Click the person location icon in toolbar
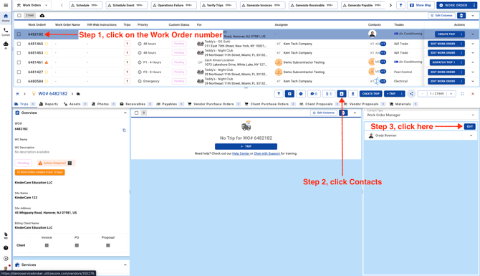Screen dimensions: 480x276 coord(352,94)
